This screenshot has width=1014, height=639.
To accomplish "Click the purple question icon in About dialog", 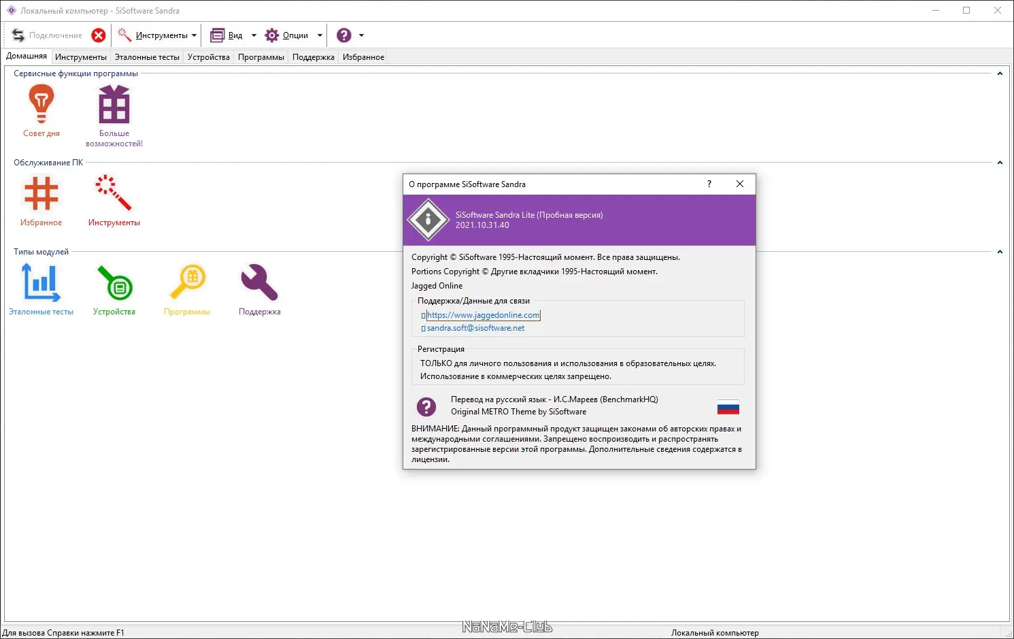I will (426, 406).
